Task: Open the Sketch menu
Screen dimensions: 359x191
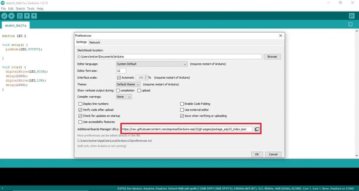Action: coord(20,9)
